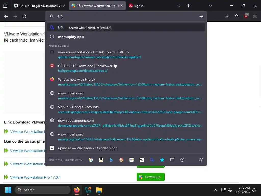261x196 pixels.
Task: Open vmware-workstation GitHub Topics suggestion
Action: 126,55
